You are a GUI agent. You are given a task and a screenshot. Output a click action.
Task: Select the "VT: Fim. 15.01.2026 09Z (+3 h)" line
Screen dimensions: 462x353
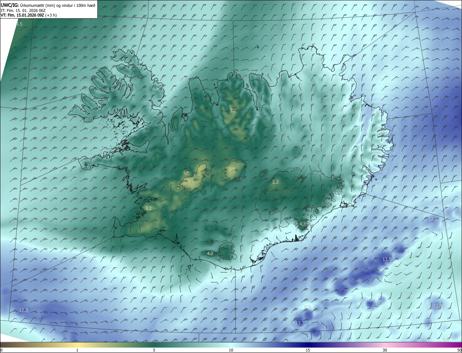29,15
